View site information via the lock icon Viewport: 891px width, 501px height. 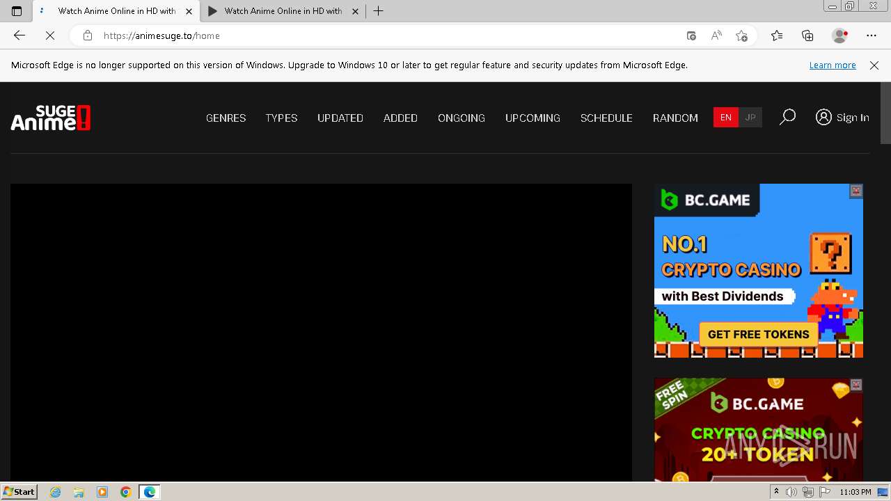pos(87,35)
